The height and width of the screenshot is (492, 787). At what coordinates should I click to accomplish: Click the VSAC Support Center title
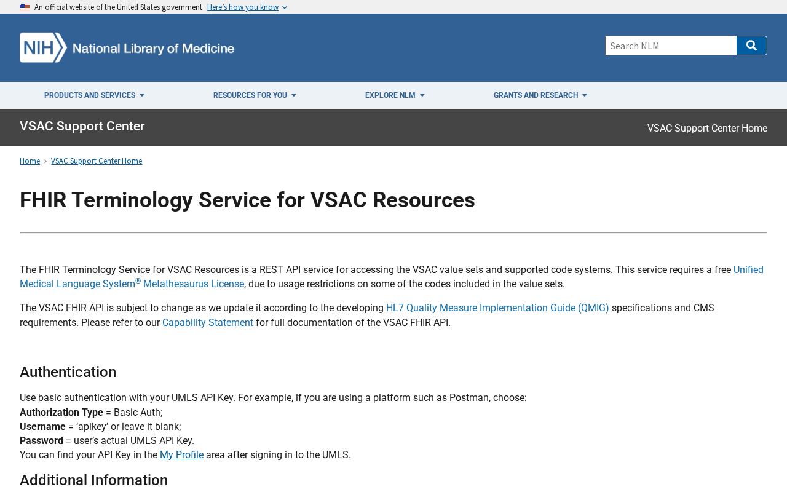[82, 126]
